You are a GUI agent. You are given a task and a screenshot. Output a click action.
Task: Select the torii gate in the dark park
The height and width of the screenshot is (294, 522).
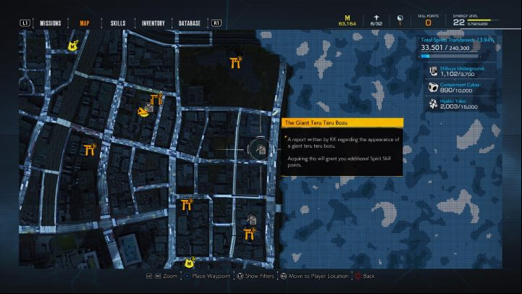236,62
